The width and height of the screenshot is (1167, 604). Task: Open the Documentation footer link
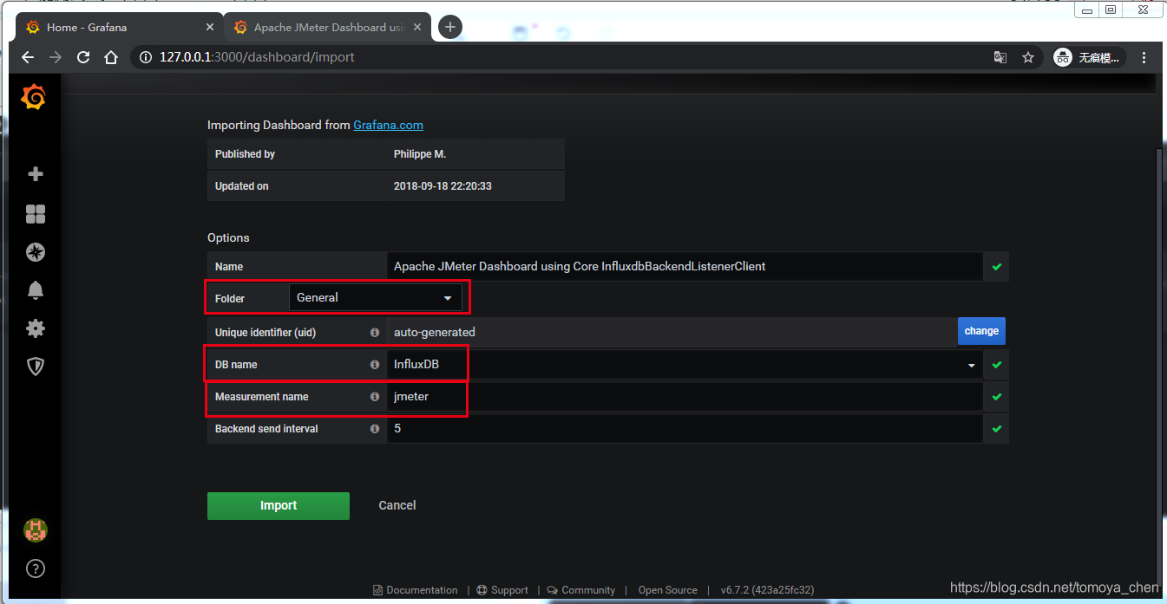[416, 590]
